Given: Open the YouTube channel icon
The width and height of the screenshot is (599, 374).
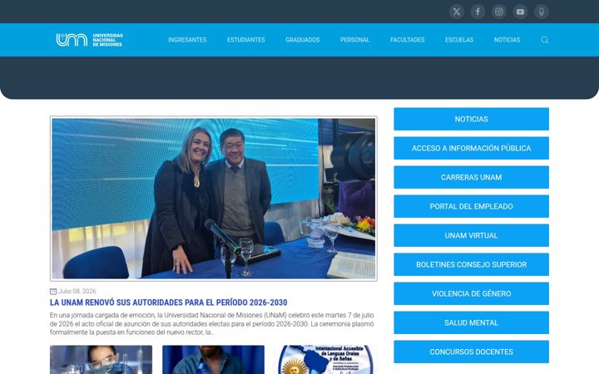Looking at the screenshot, I should 520,12.
